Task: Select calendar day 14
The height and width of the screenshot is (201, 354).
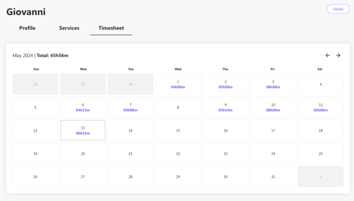Action: pos(131,130)
